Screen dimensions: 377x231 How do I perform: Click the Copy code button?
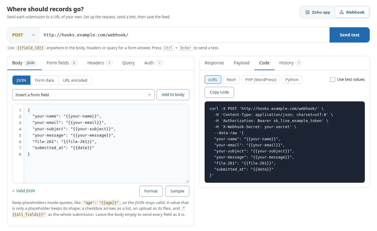tap(219, 92)
